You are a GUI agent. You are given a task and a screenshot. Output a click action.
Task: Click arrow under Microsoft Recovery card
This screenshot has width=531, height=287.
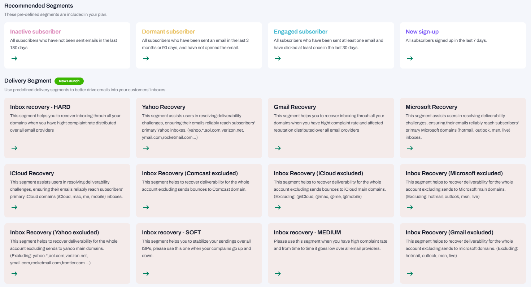click(x=410, y=148)
